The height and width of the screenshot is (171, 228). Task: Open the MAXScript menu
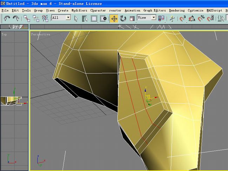coord(214,11)
